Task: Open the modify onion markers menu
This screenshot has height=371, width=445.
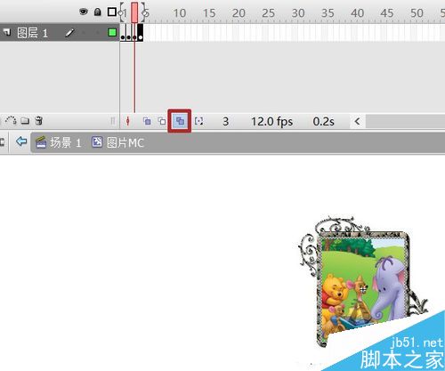Action: pyautogui.click(x=198, y=121)
